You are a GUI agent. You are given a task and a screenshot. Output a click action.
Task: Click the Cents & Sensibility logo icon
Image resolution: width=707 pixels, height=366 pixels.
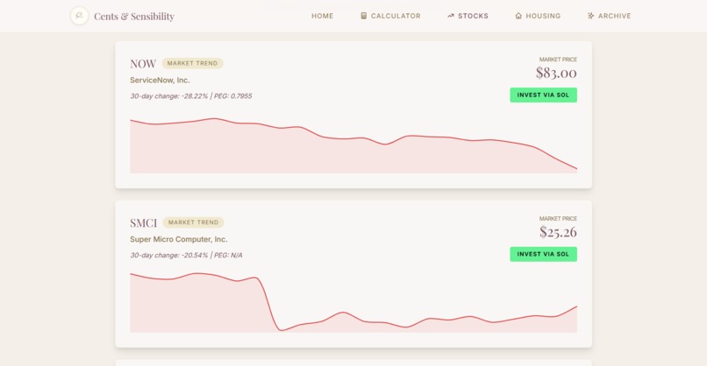(79, 16)
